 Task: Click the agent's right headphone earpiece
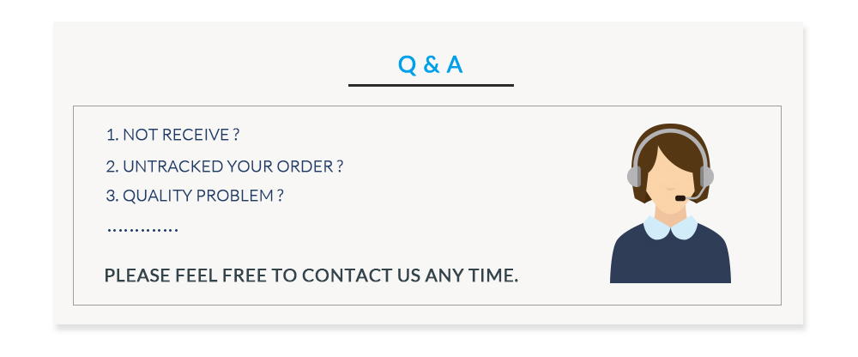(707, 176)
